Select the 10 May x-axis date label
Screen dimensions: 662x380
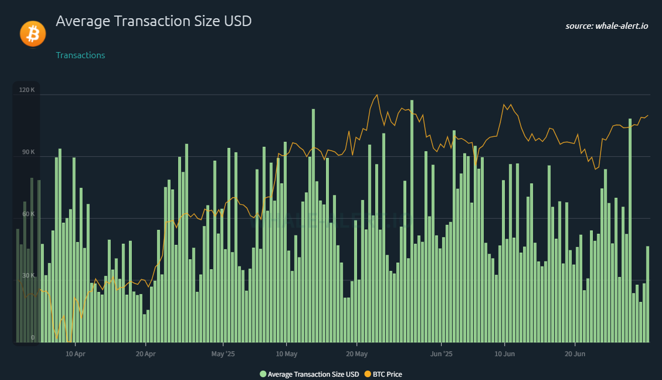coord(287,353)
